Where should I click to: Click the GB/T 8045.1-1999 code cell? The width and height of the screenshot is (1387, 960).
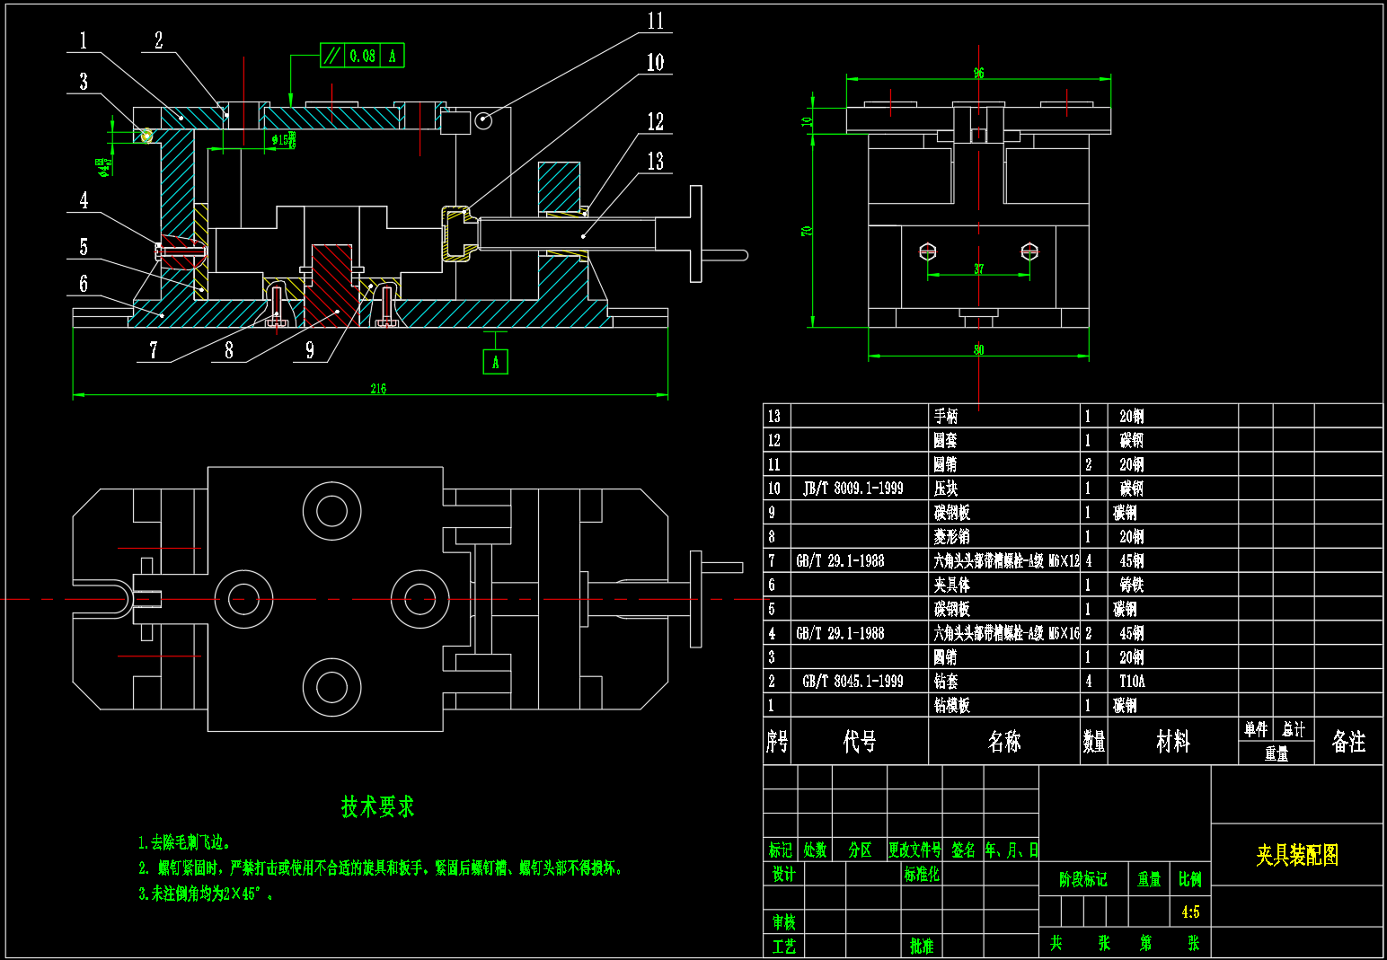click(x=853, y=682)
